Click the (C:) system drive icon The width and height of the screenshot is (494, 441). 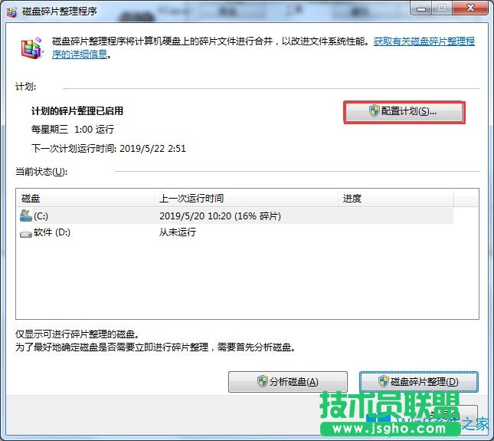click(x=26, y=216)
